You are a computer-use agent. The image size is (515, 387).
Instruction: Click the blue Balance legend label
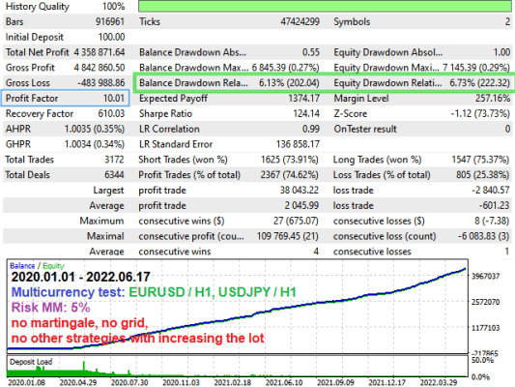click(22, 266)
